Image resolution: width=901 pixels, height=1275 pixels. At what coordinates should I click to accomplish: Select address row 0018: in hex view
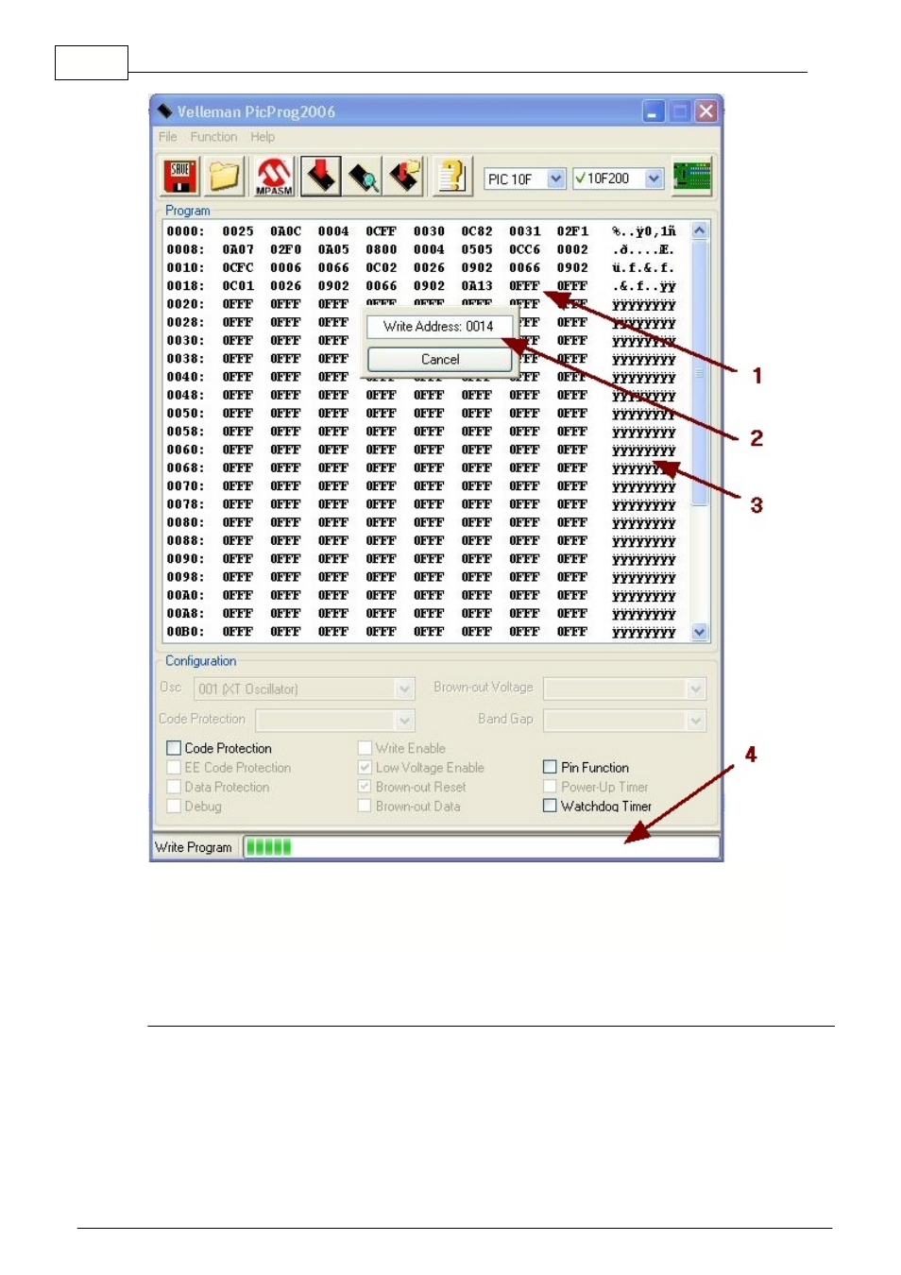185,286
